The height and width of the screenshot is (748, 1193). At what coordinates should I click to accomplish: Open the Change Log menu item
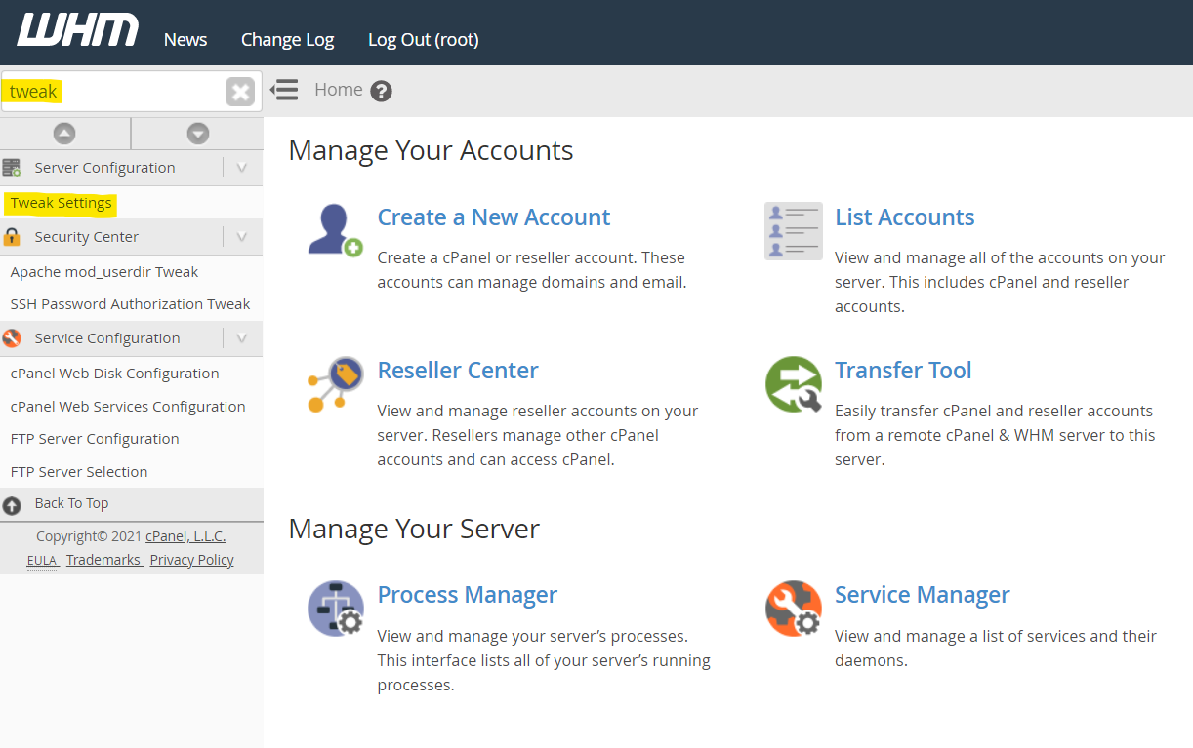(x=287, y=40)
